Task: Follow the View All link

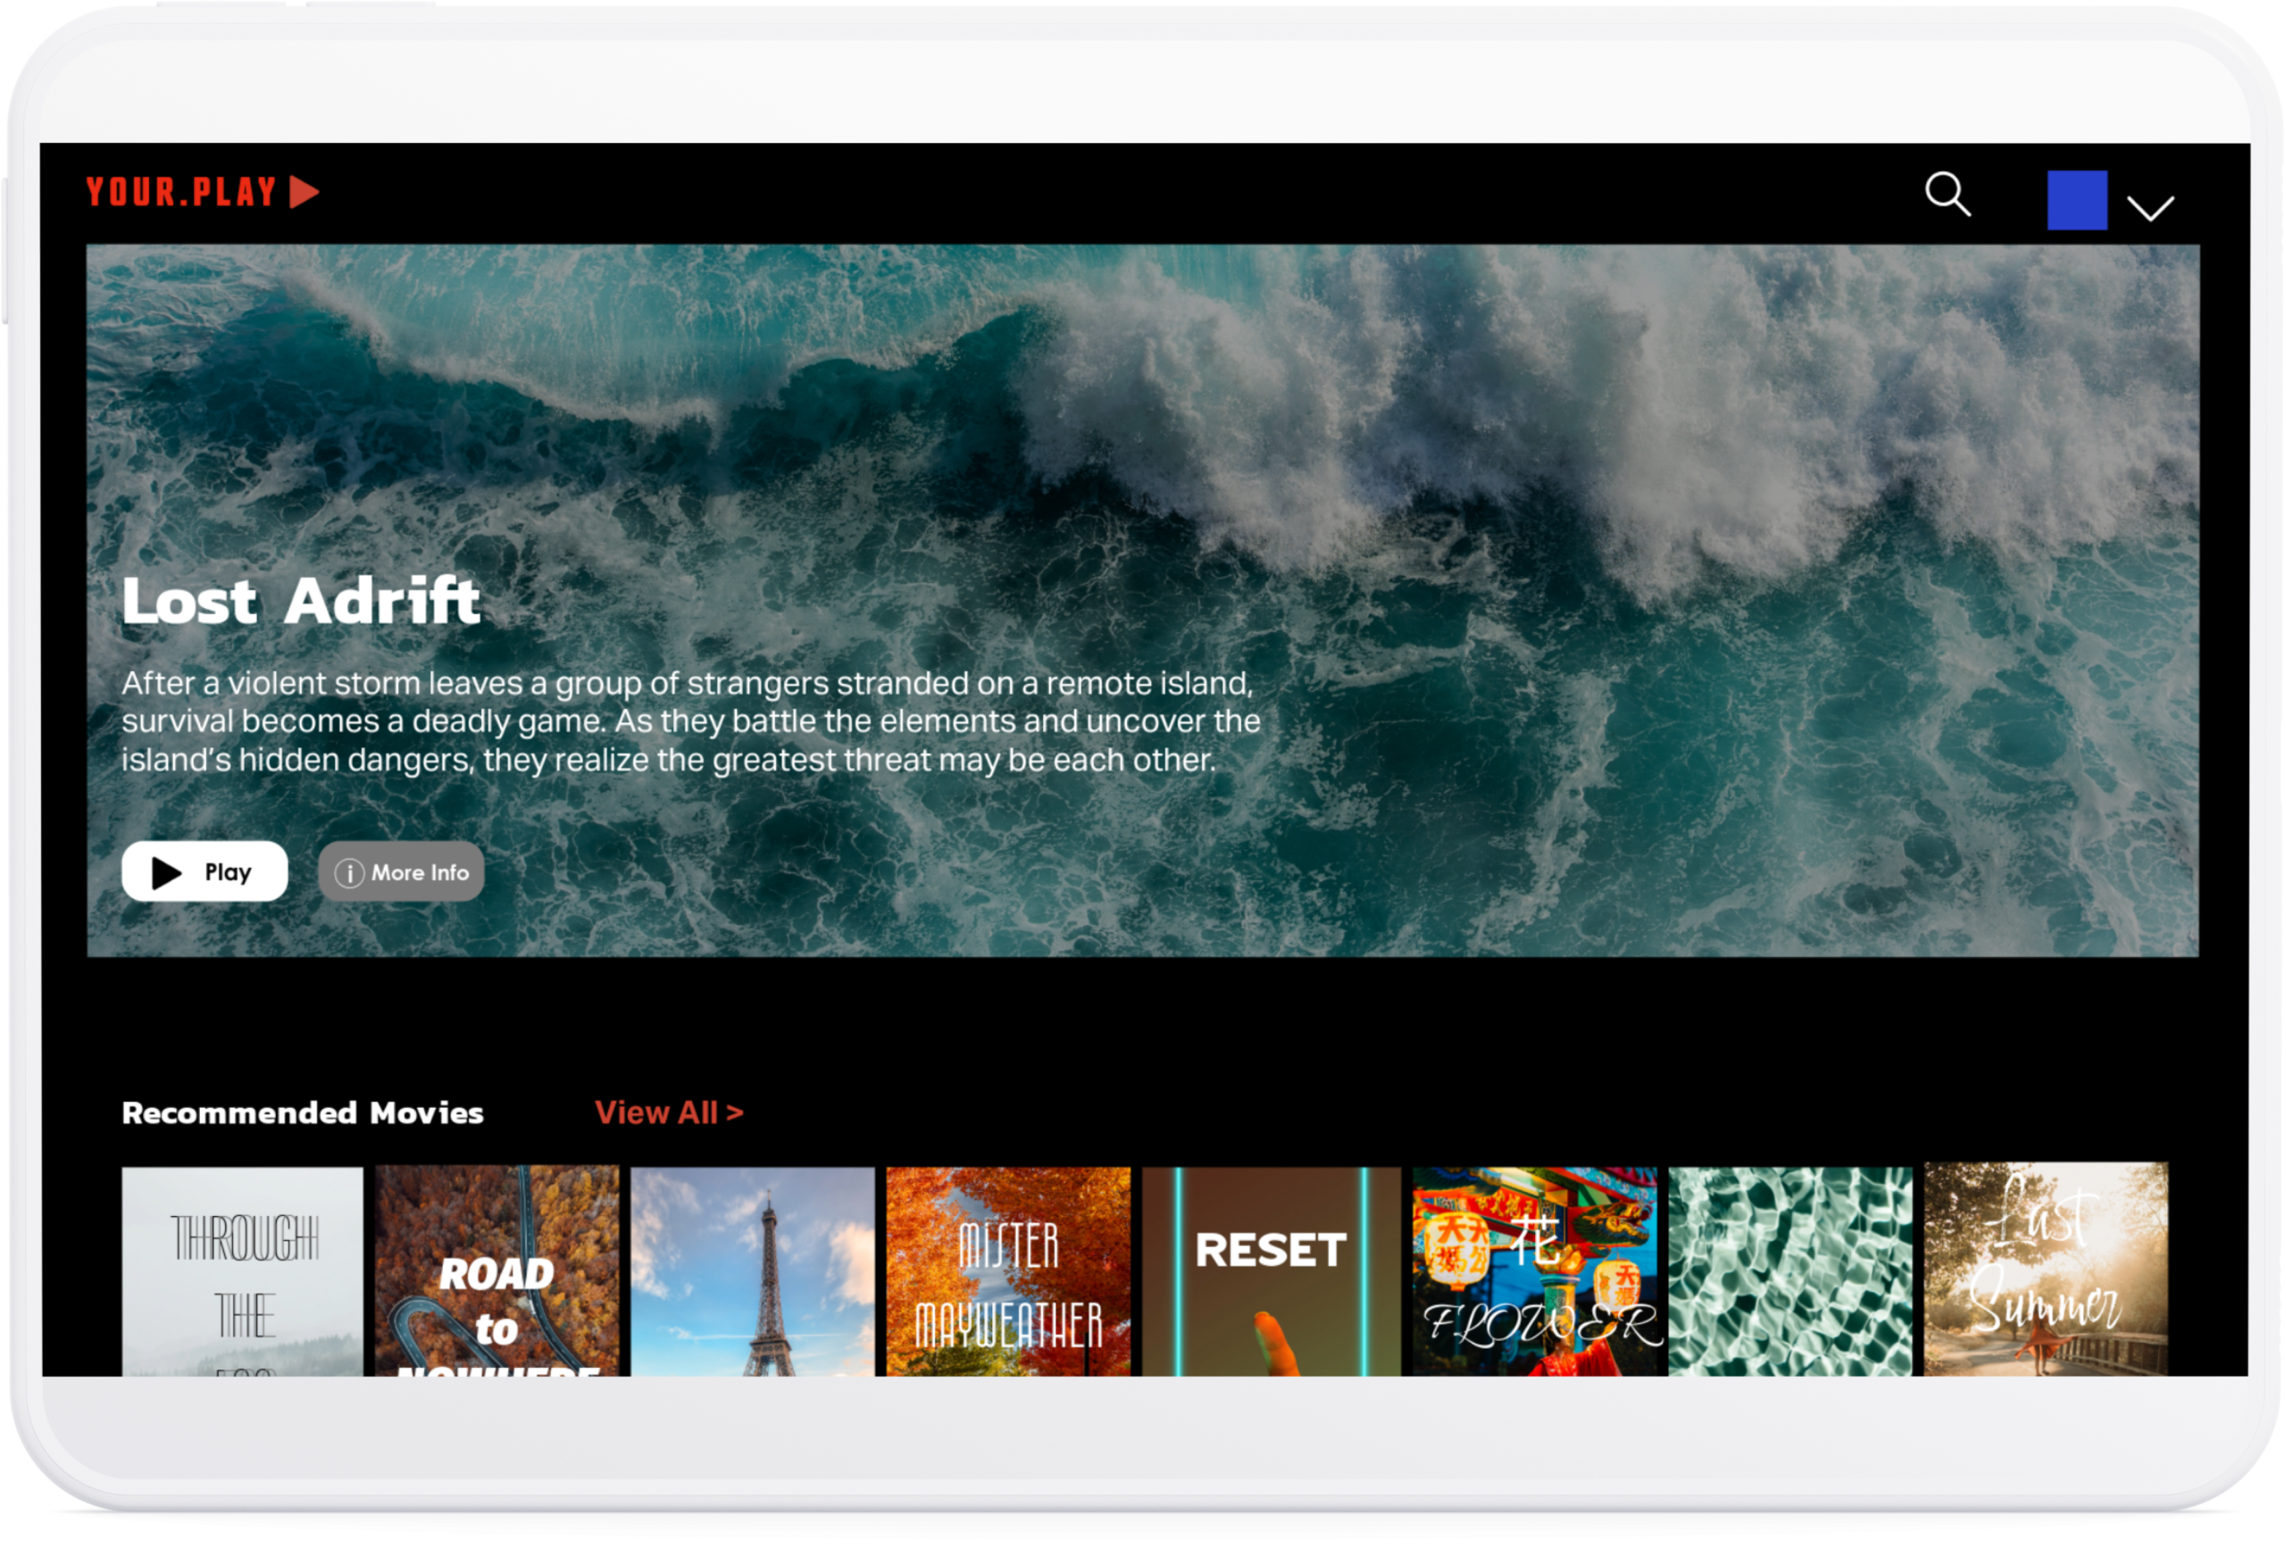Action: (669, 1112)
